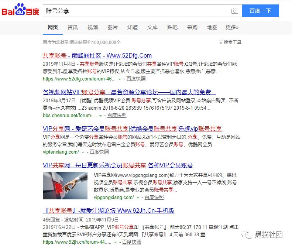Click the 百度一下 search button

click(x=260, y=11)
